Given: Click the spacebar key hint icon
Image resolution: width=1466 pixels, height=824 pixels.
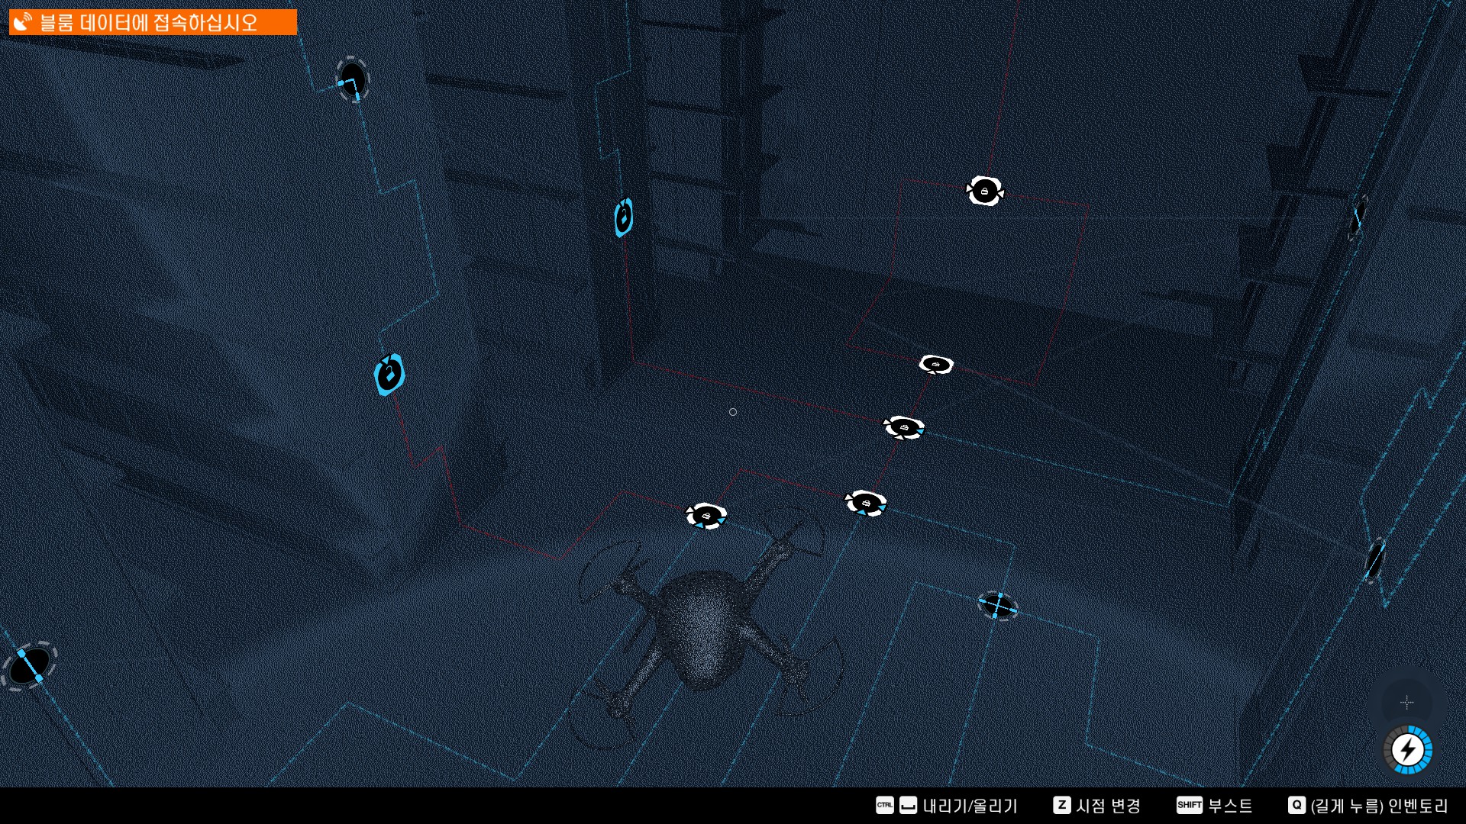Looking at the screenshot, I should click(908, 805).
